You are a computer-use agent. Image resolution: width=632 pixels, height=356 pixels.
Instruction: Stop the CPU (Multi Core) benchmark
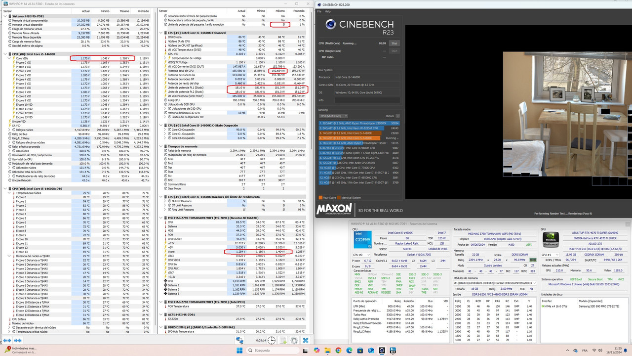click(x=394, y=44)
